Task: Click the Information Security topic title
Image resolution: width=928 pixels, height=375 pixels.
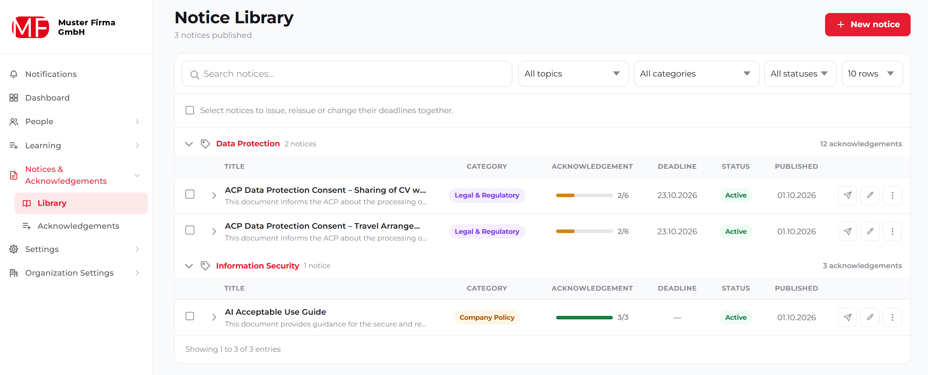Action: [258, 266]
